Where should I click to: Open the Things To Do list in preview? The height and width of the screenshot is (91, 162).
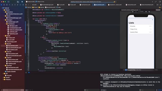click(141, 29)
